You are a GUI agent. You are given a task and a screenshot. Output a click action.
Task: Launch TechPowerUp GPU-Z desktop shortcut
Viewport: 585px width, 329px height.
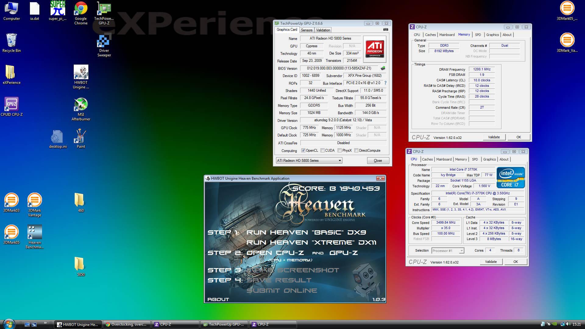[104, 13]
